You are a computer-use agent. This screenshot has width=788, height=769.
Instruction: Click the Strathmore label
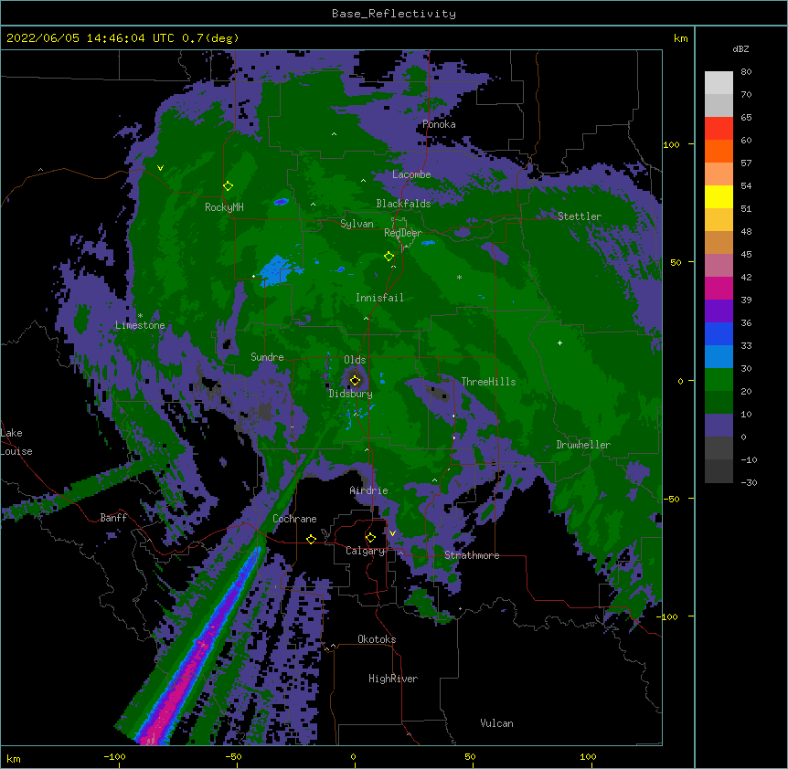472,555
